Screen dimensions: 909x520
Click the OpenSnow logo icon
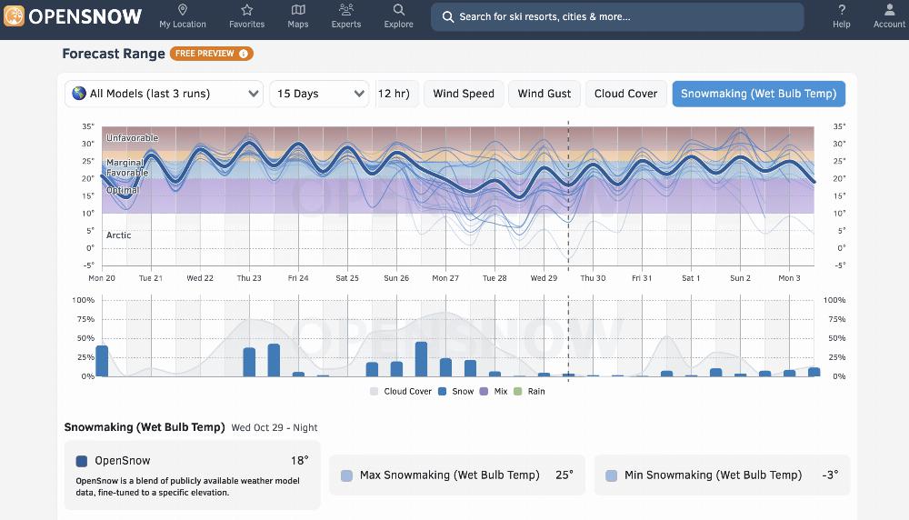point(15,16)
